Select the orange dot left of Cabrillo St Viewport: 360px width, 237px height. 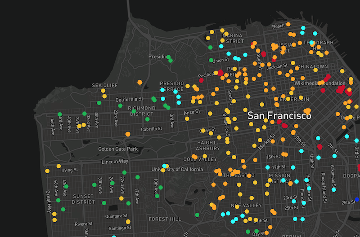pyautogui.click(x=128, y=134)
